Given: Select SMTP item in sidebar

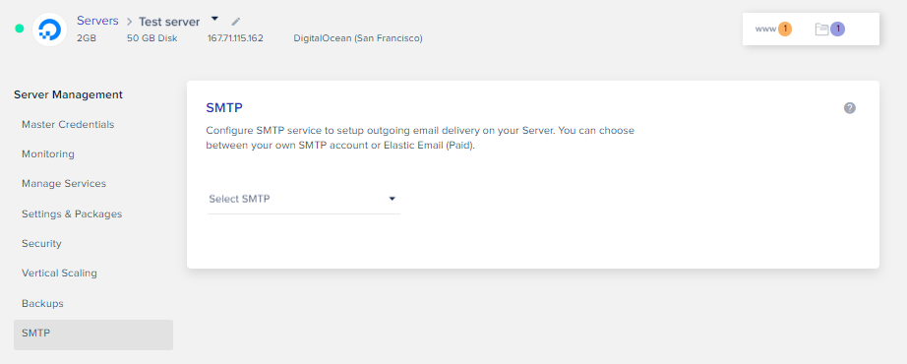Looking at the screenshot, I should pyautogui.click(x=93, y=334).
